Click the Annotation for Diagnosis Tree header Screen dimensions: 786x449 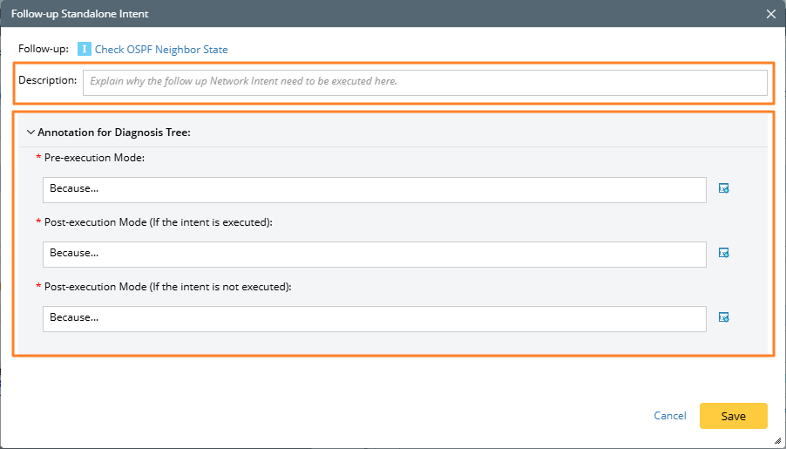[x=113, y=133]
